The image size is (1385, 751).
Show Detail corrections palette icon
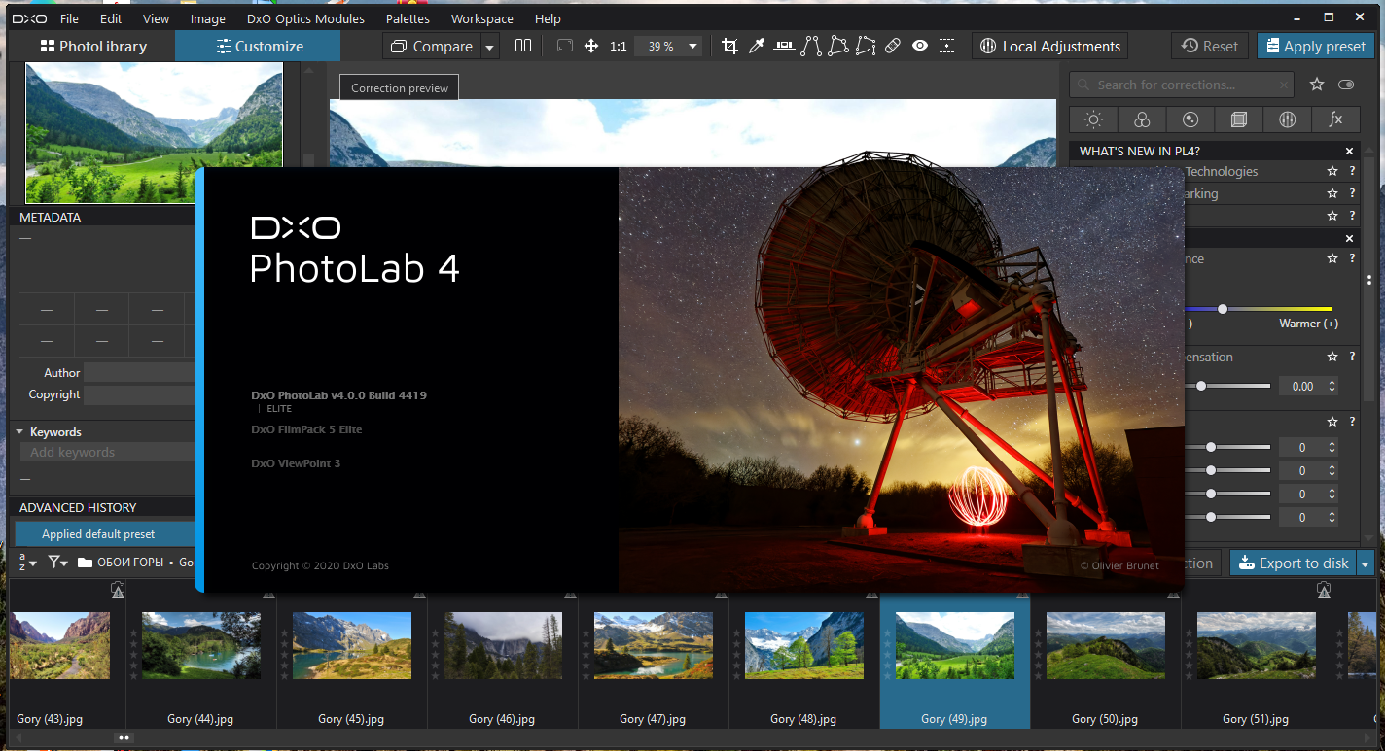[1190, 119]
